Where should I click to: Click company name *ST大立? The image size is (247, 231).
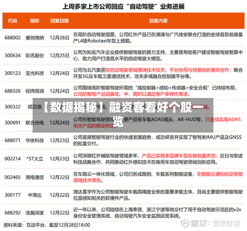tap(35, 159)
